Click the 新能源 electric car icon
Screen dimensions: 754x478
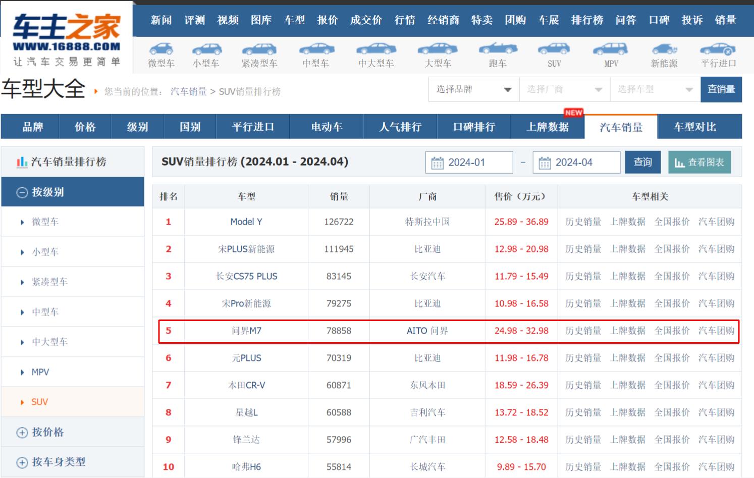664,49
